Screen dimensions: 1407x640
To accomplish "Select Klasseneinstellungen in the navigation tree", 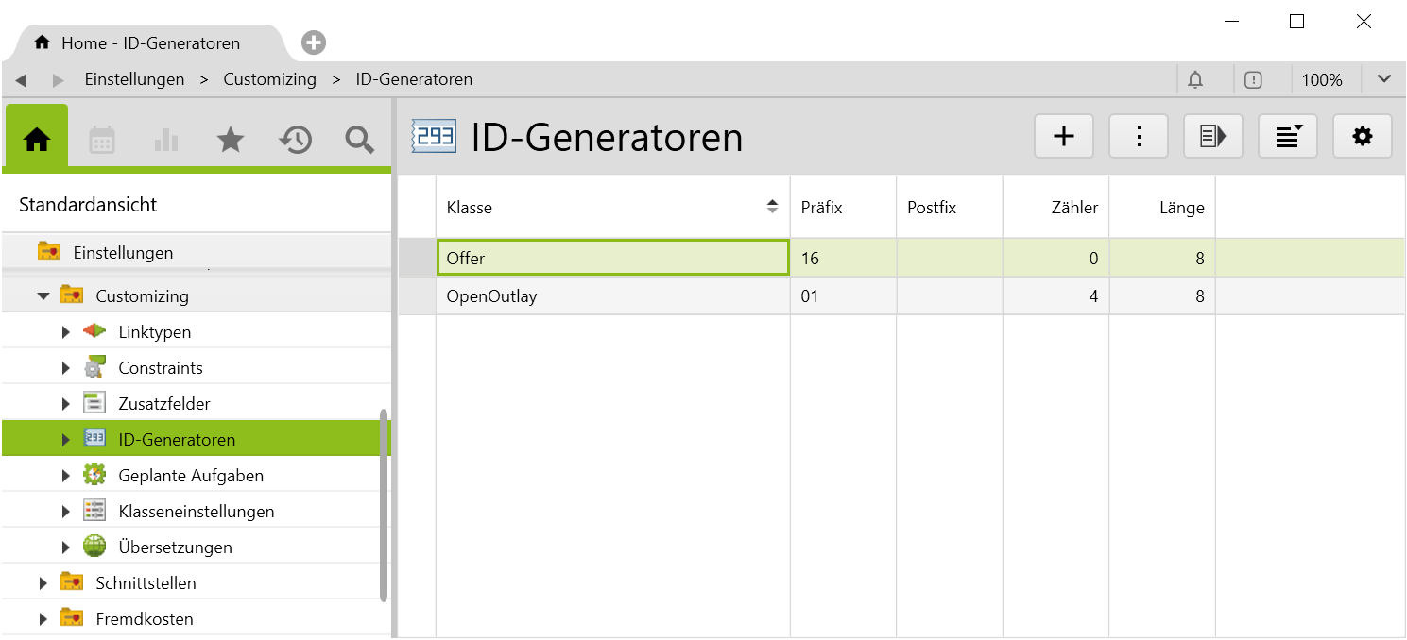I will click(x=196, y=512).
